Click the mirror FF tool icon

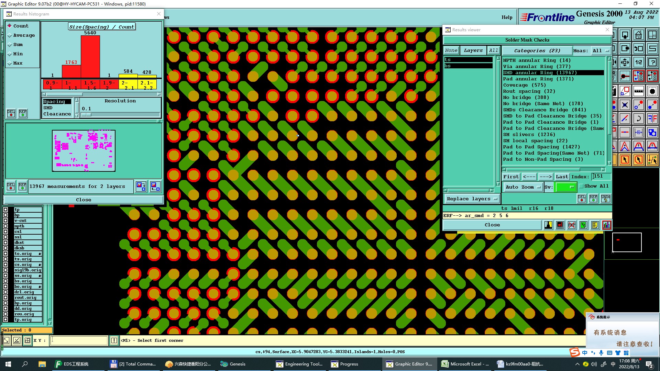tap(652, 119)
